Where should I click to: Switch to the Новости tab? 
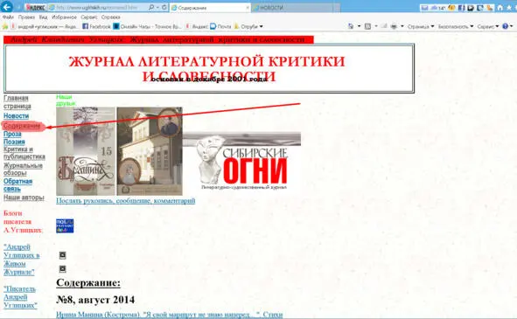click(291, 8)
